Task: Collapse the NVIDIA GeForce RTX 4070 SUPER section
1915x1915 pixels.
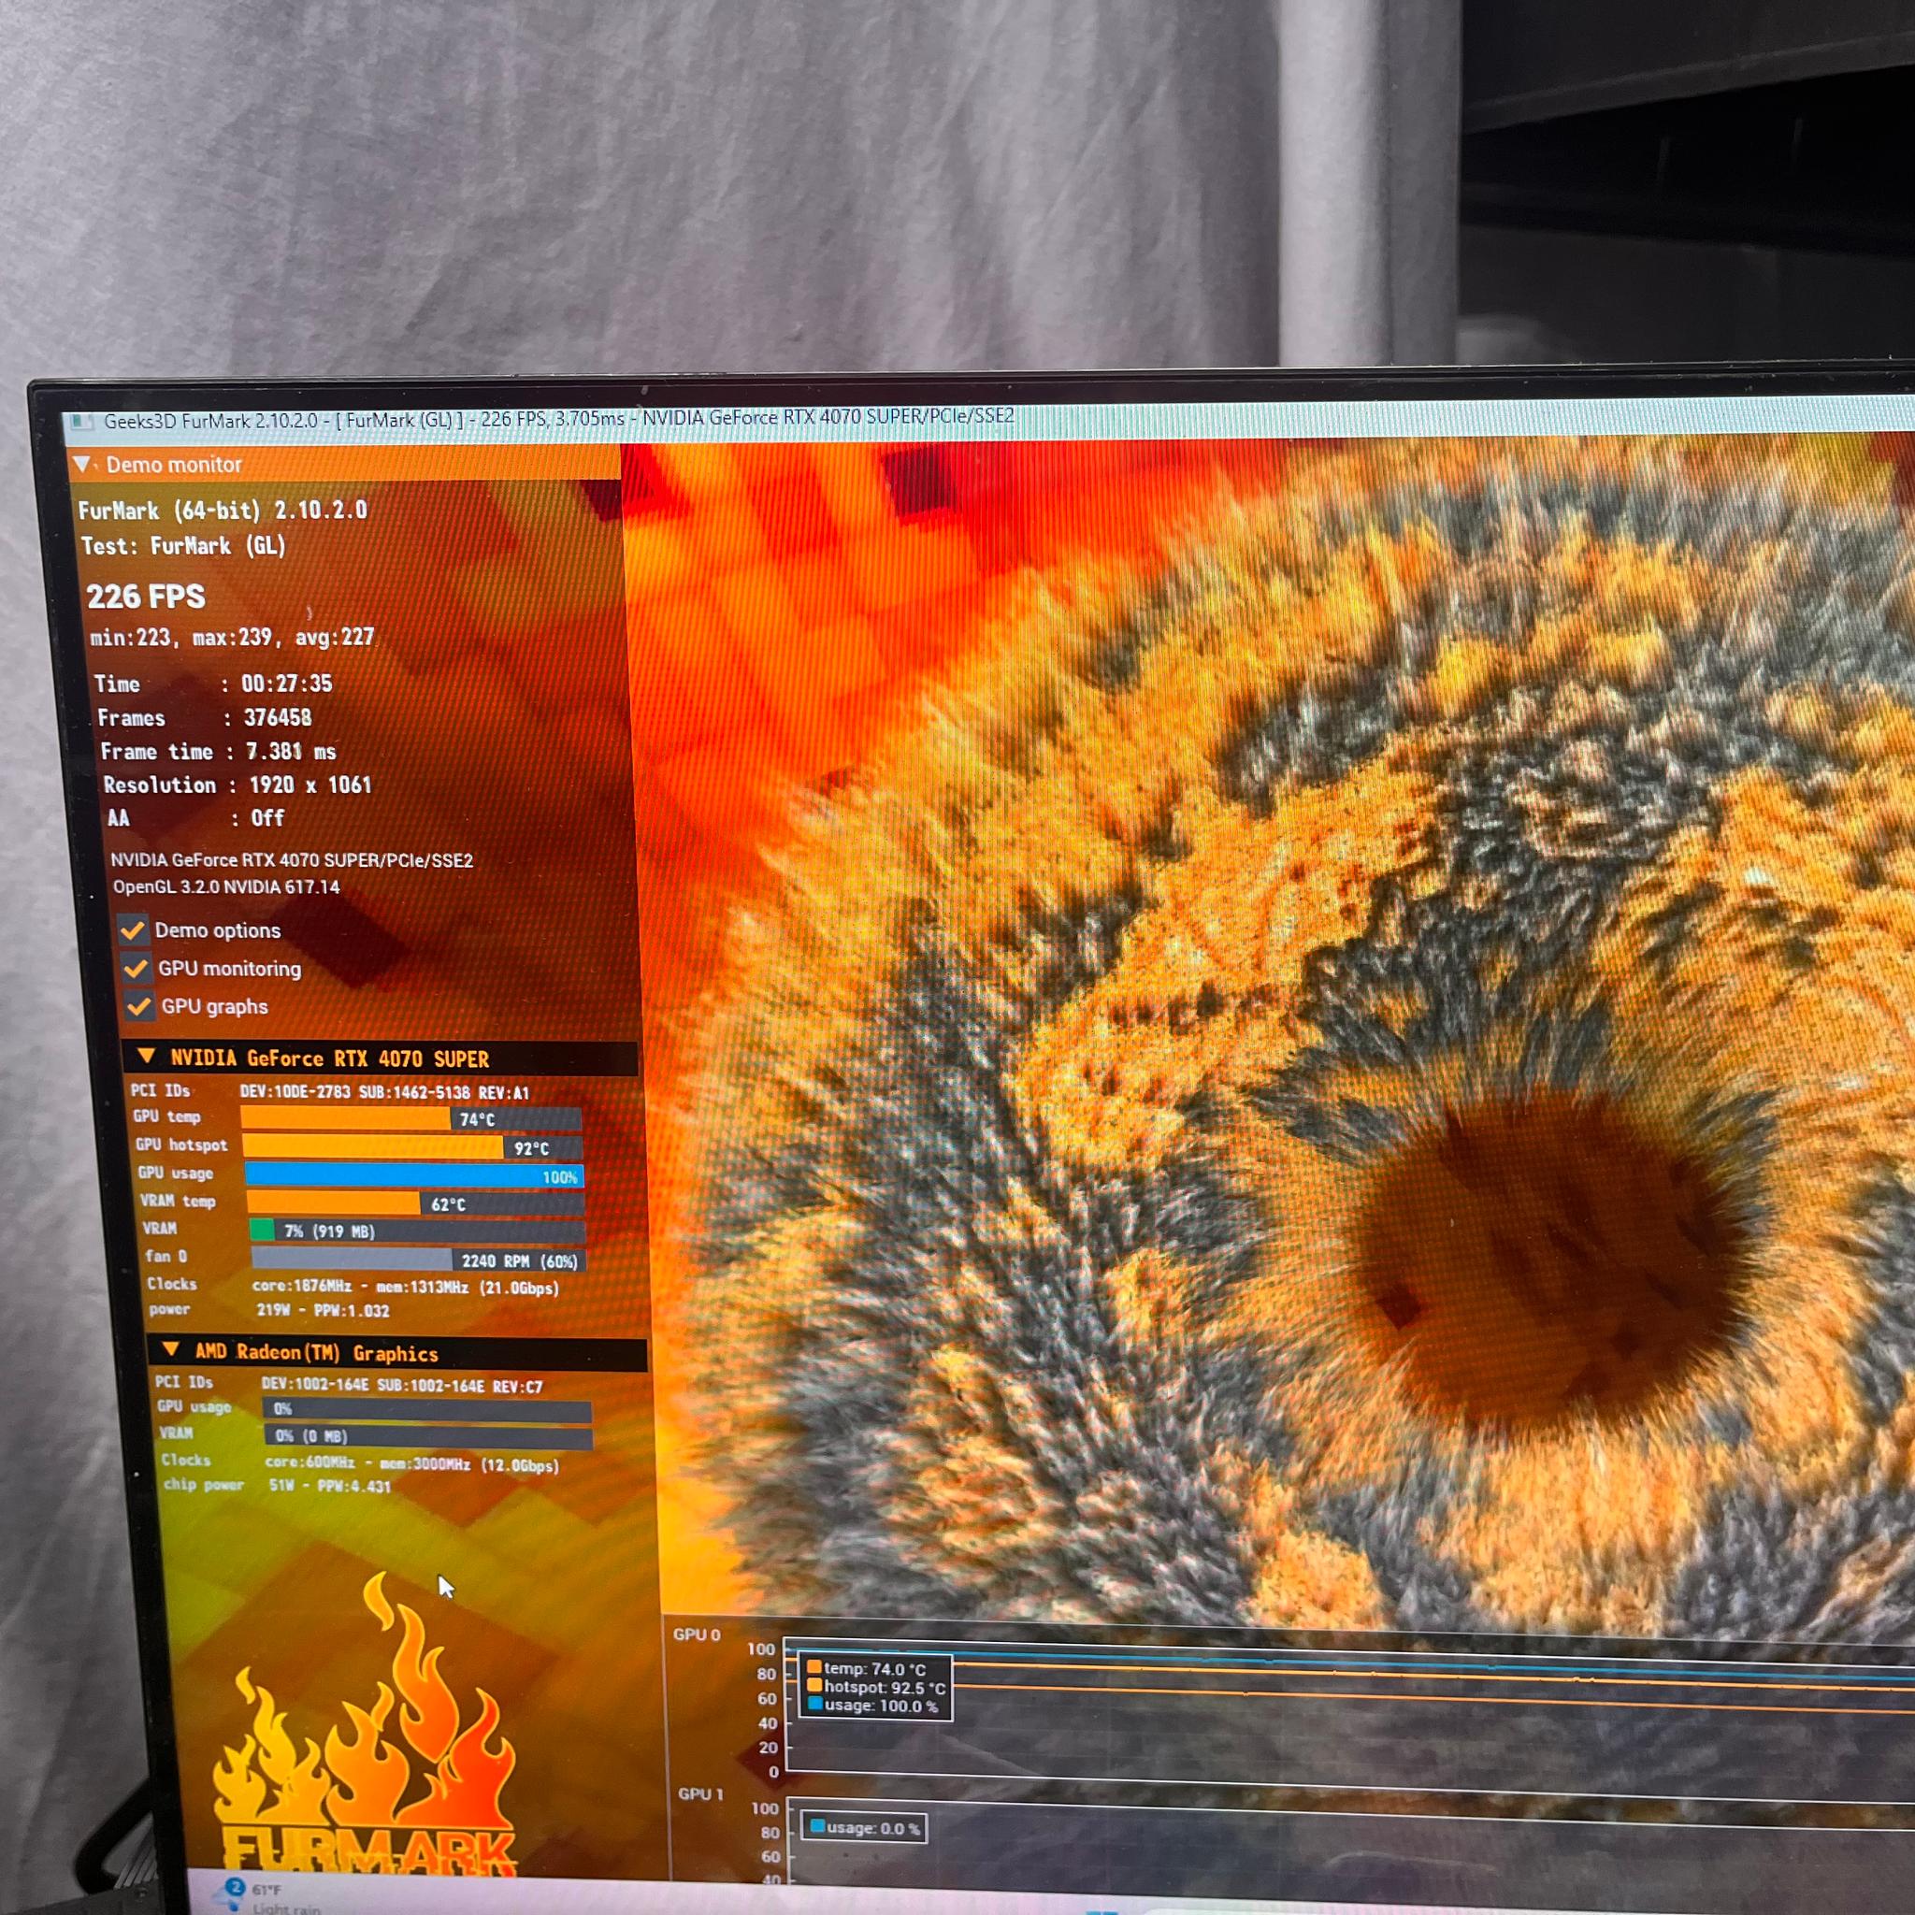Action: coord(147,1057)
